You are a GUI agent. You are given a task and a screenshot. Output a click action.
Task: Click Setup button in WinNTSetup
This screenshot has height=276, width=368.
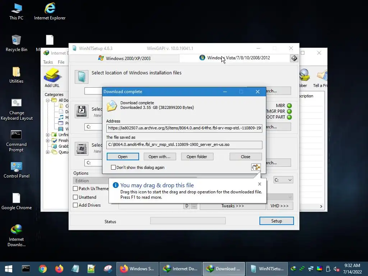276,221
